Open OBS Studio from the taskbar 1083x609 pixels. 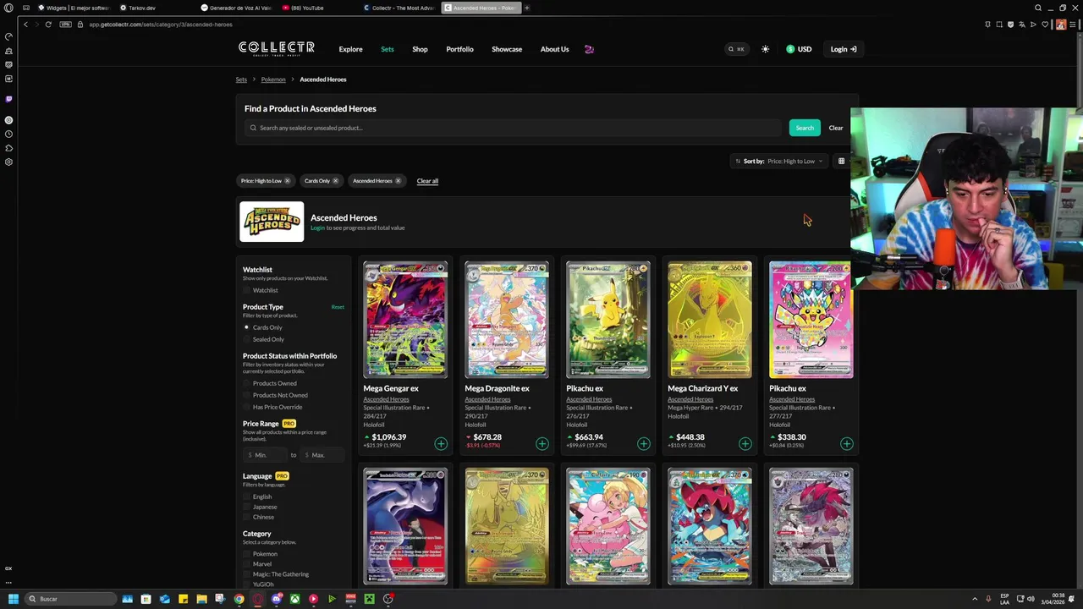point(388,599)
